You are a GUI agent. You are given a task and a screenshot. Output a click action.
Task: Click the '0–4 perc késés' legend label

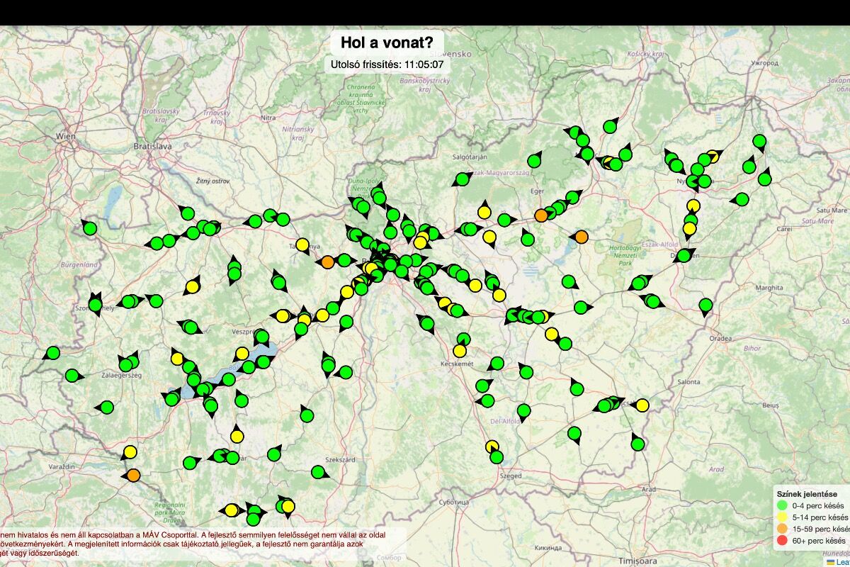pyautogui.click(x=820, y=505)
